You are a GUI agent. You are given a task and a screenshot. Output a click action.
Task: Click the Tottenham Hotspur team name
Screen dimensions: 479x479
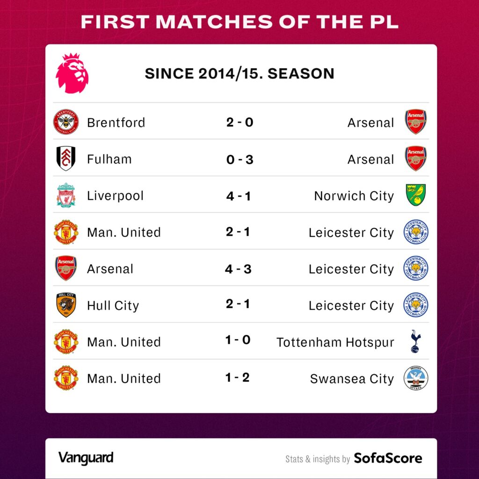tap(335, 342)
